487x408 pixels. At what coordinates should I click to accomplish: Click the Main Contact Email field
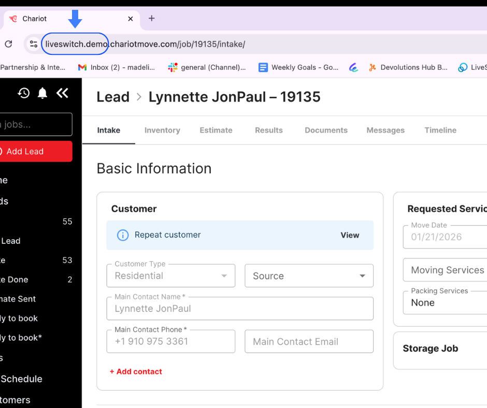309,342
